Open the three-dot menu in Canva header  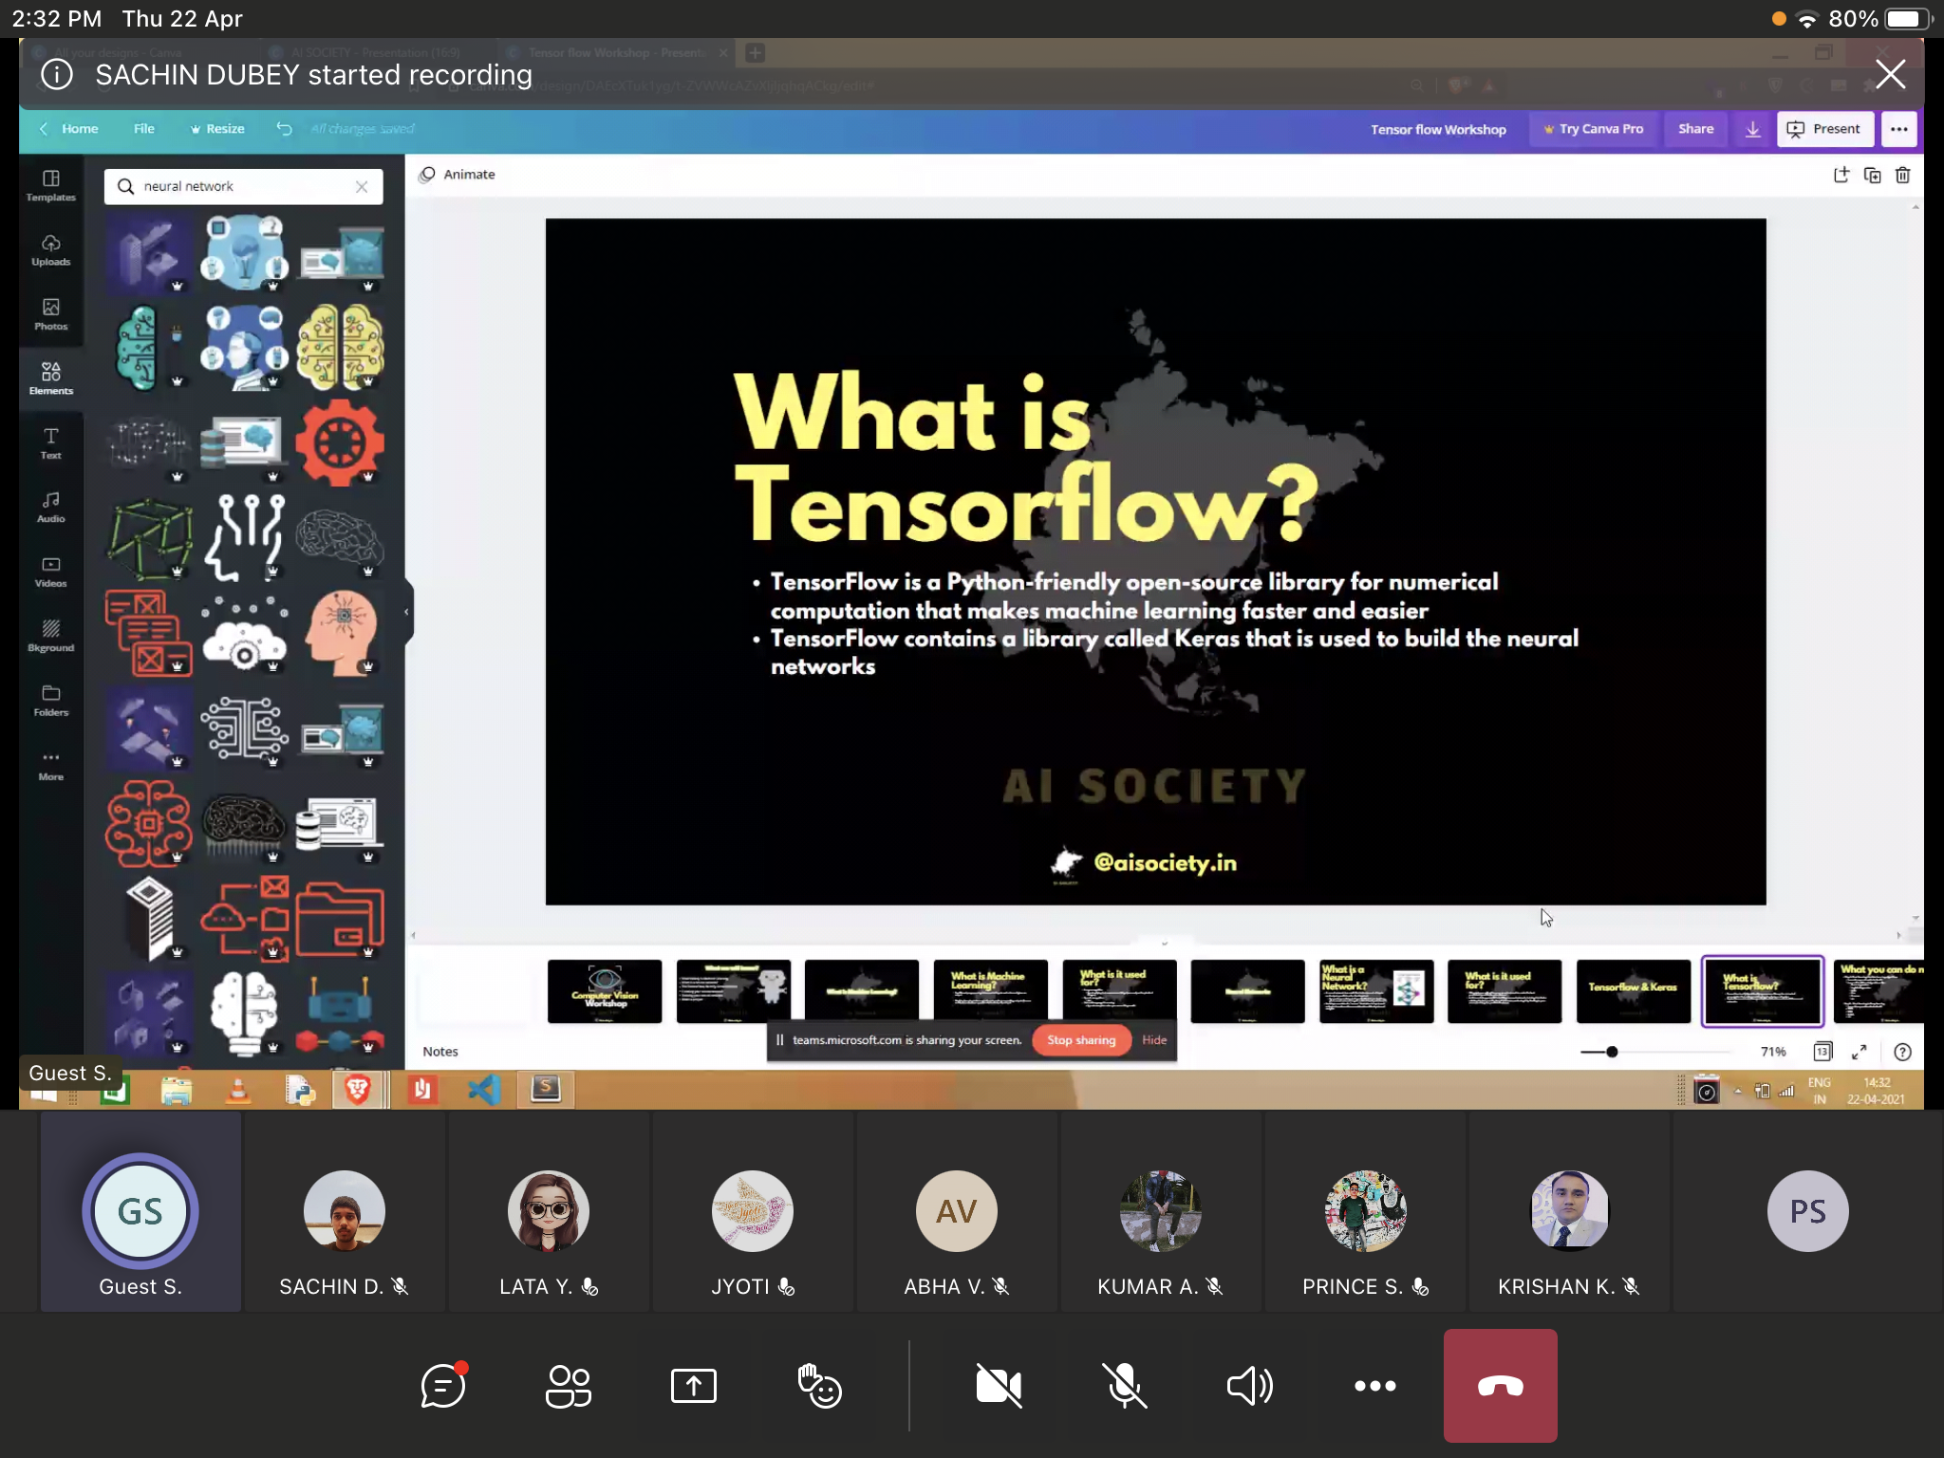1898,129
